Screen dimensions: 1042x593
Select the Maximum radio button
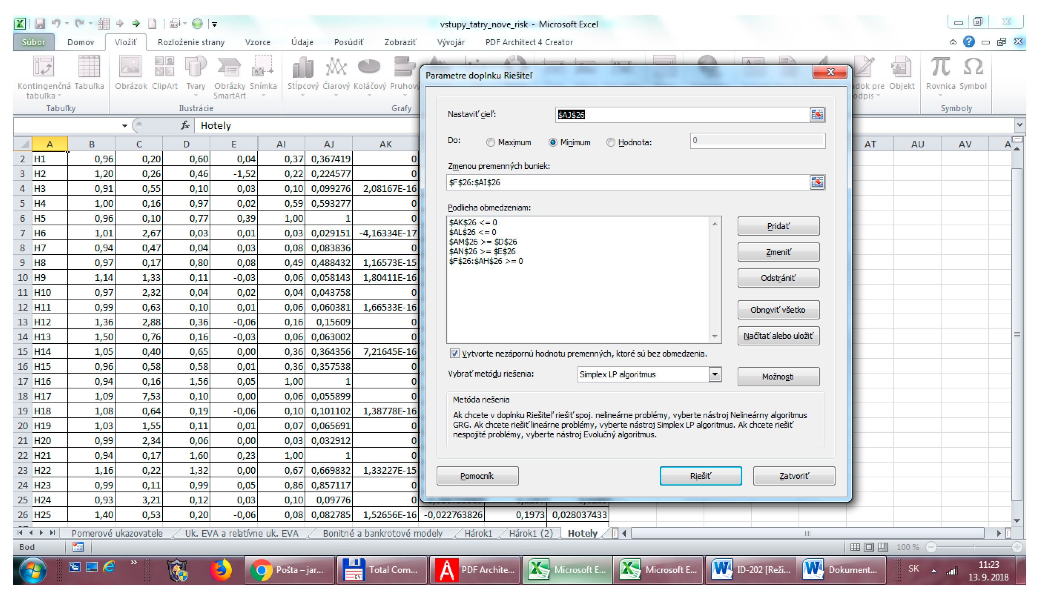pos(491,143)
